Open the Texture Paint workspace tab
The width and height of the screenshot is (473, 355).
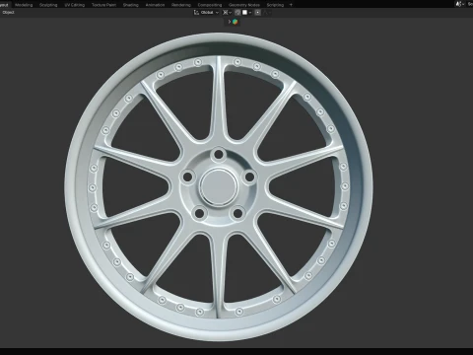point(103,5)
